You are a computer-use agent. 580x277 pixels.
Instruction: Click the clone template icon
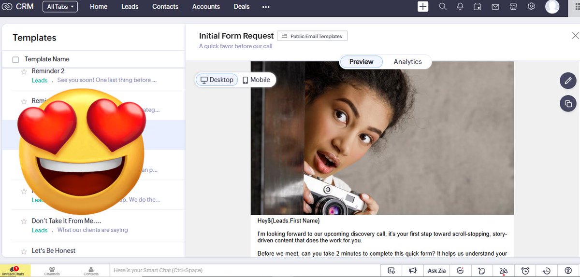[568, 104]
